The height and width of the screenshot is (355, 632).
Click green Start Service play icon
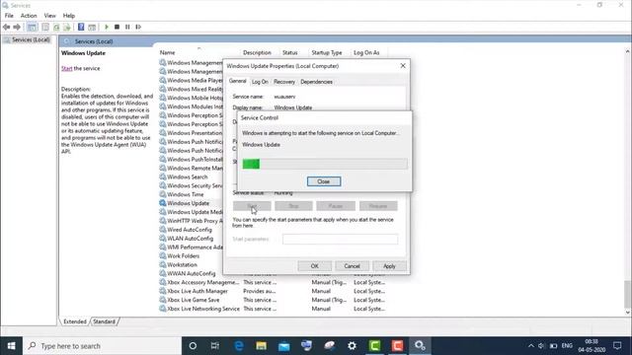pos(107,27)
